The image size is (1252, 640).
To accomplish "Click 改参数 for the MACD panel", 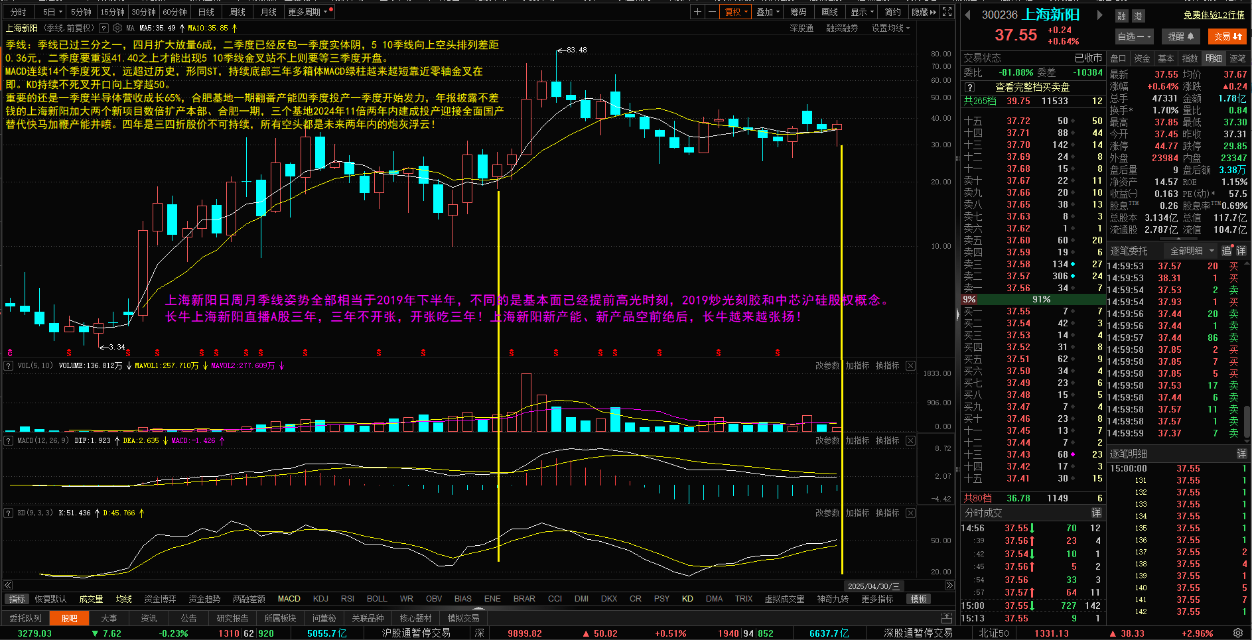I will click(827, 441).
